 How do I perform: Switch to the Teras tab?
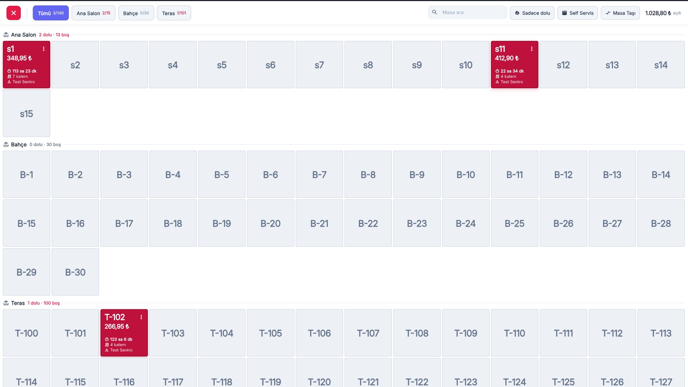click(x=174, y=13)
